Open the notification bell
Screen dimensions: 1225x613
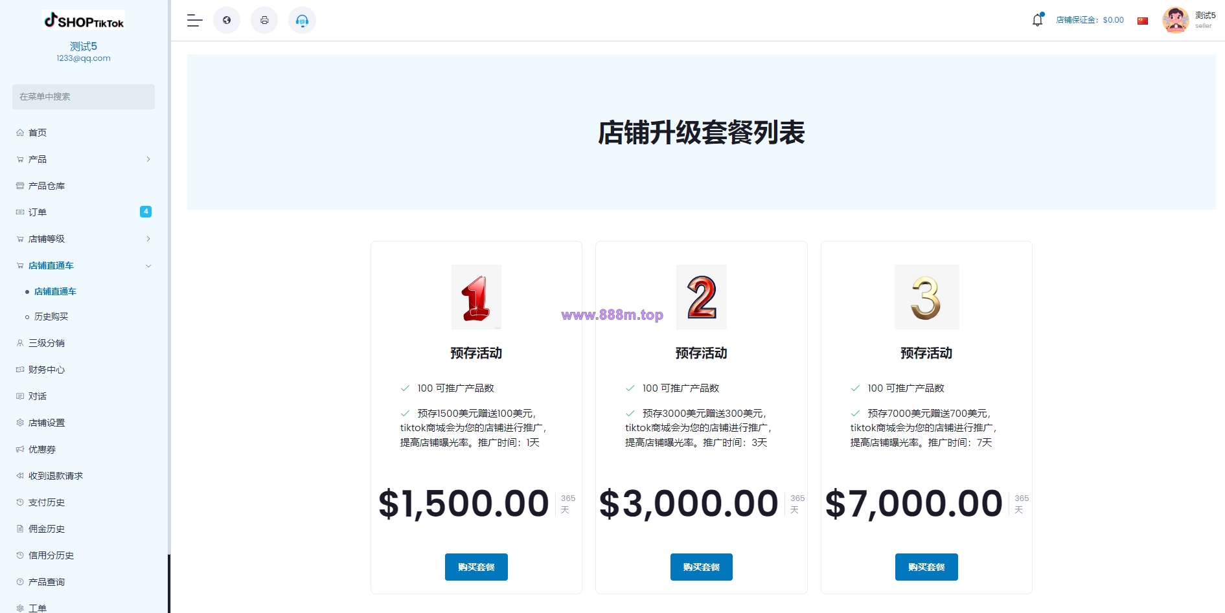[1038, 19]
